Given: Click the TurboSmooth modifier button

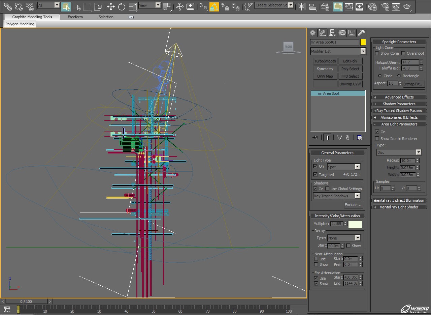Looking at the screenshot, I should point(325,61).
